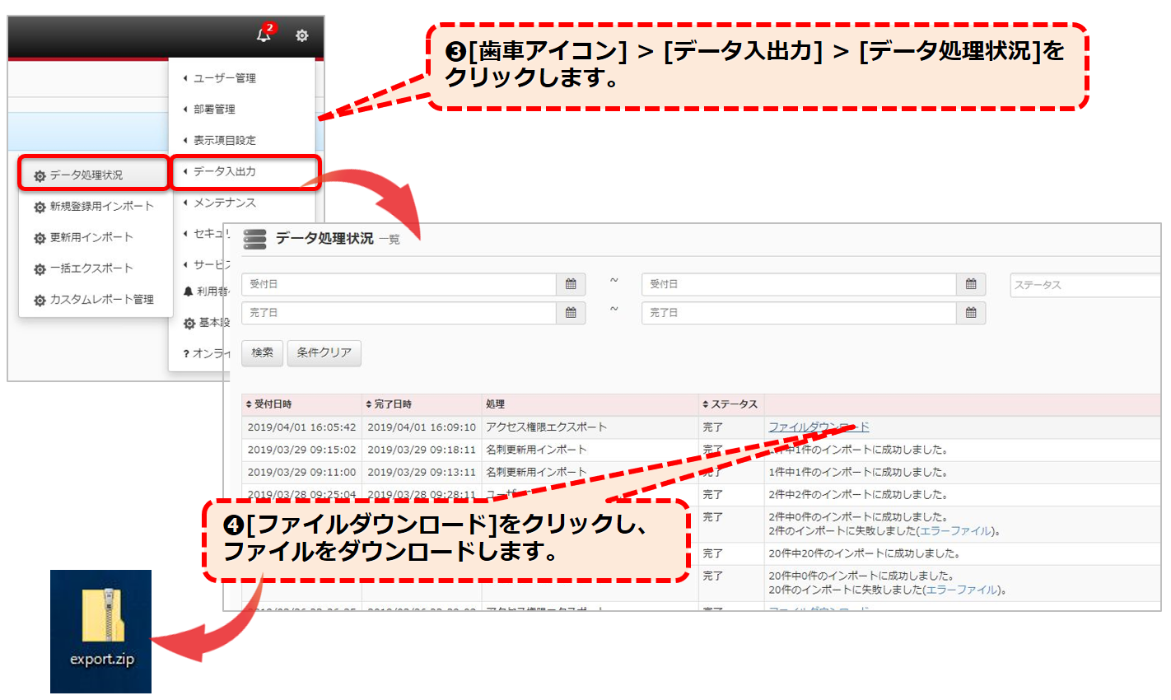Image resolution: width=1171 pixels, height=700 pixels.
Task: Open the gear settings icon
Action: (302, 35)
